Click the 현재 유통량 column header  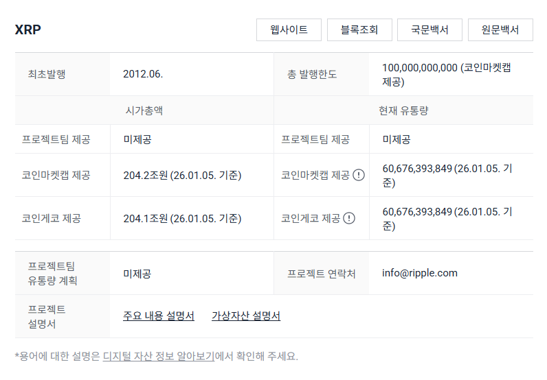tap(403, 110)
